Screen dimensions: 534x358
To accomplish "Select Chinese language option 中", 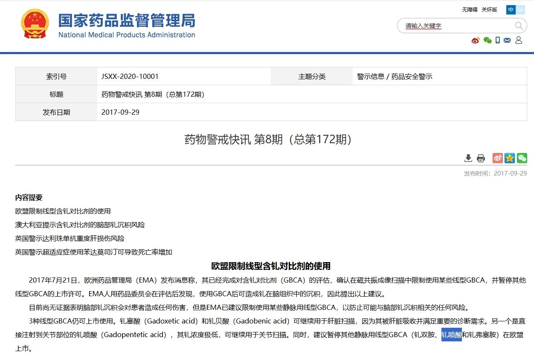I will pos(510,9).
